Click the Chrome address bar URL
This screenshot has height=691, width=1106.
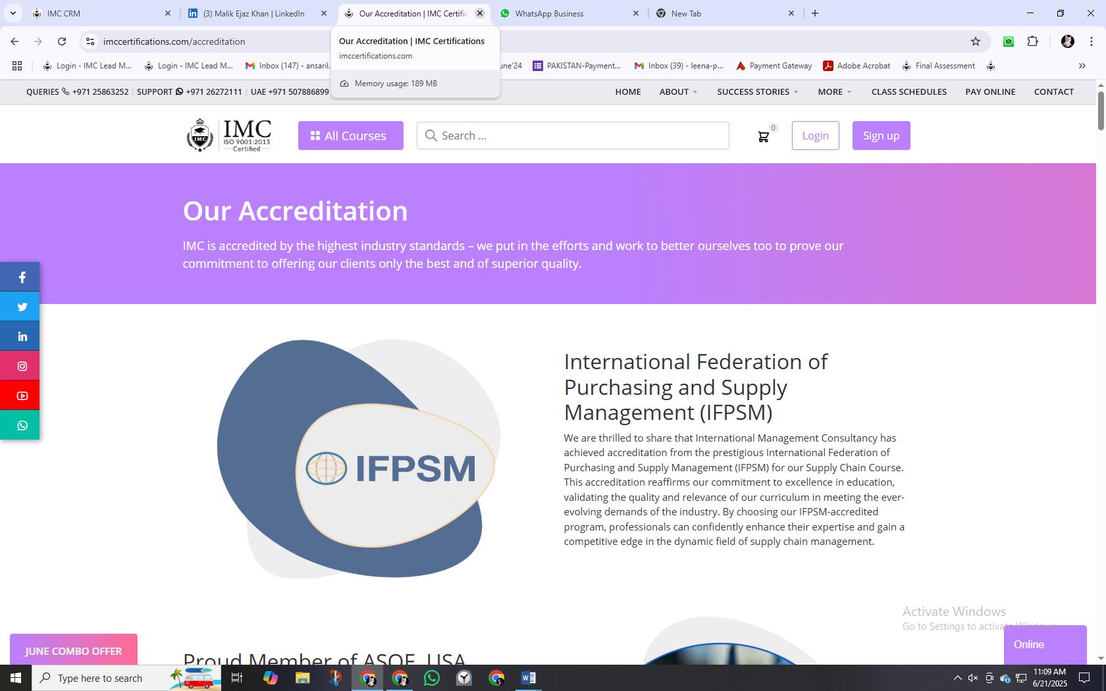[174, 41]
